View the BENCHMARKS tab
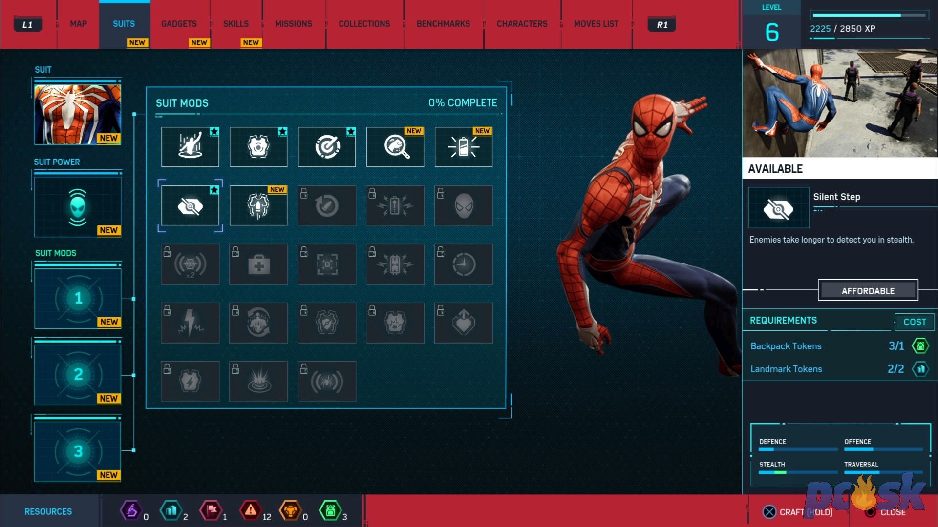938x527 pixels. tap(444, 24)
